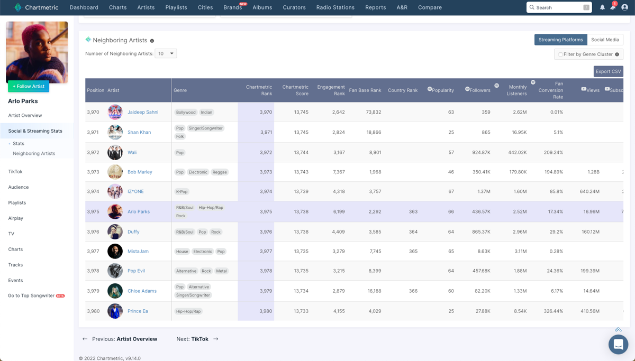The height and width of the screenshot is (361, 635).
Task: Open the Radio Stations menu
Action: click(335, 7)
